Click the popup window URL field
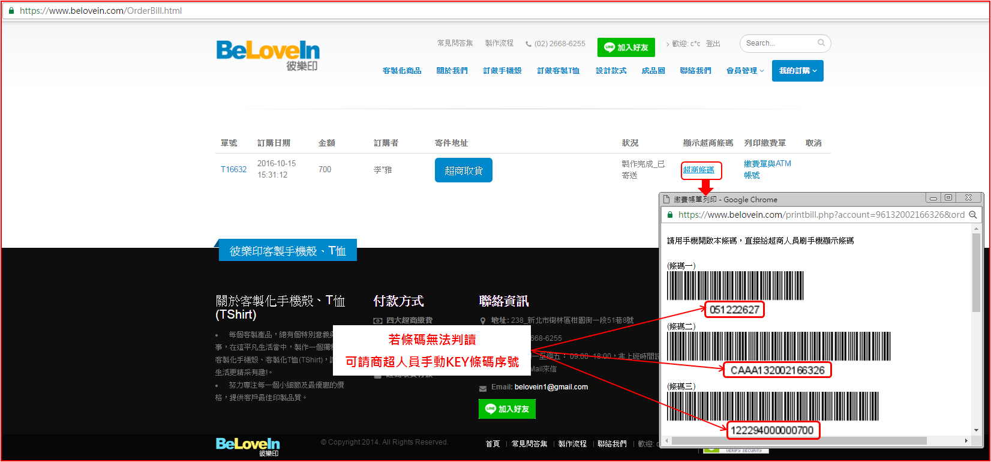The height and width of the screenshot is (462, 991). 821,215
